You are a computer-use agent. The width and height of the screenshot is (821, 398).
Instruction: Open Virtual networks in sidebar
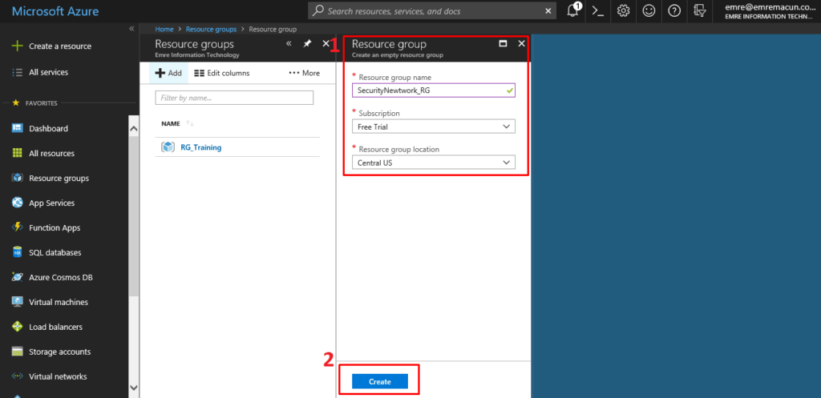coord(58,376)
